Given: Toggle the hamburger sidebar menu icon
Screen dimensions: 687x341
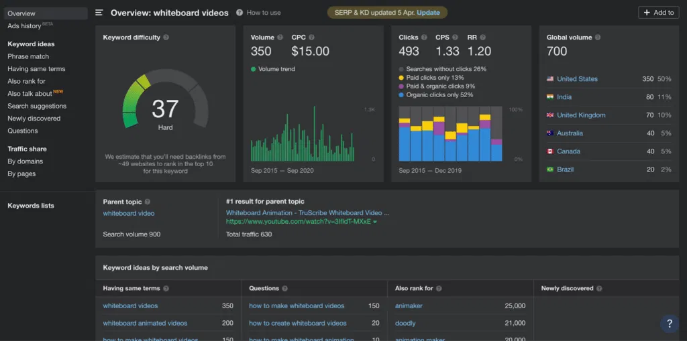Looking at the screenshot, I should 99,13.
